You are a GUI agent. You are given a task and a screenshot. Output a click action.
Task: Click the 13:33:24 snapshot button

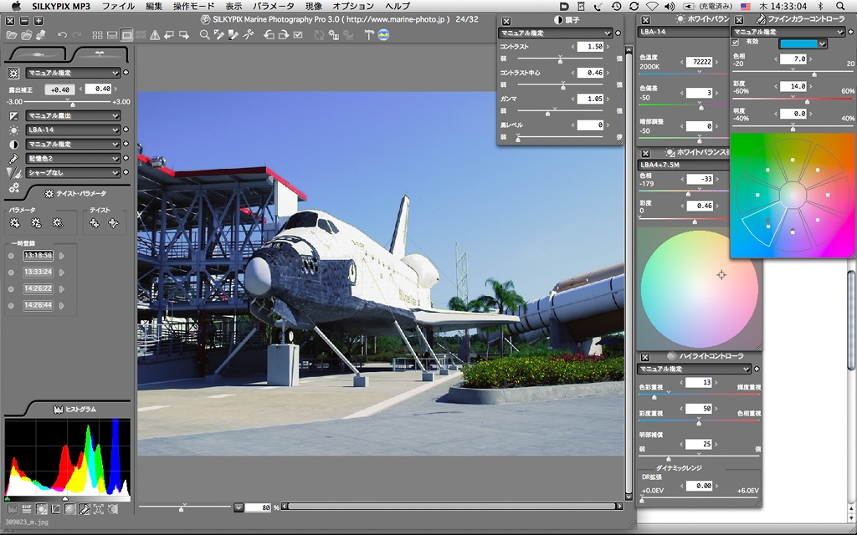38,272
